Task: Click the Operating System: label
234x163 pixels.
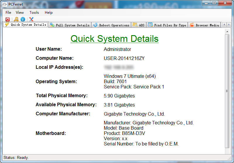Action: [x=56, y=81]
